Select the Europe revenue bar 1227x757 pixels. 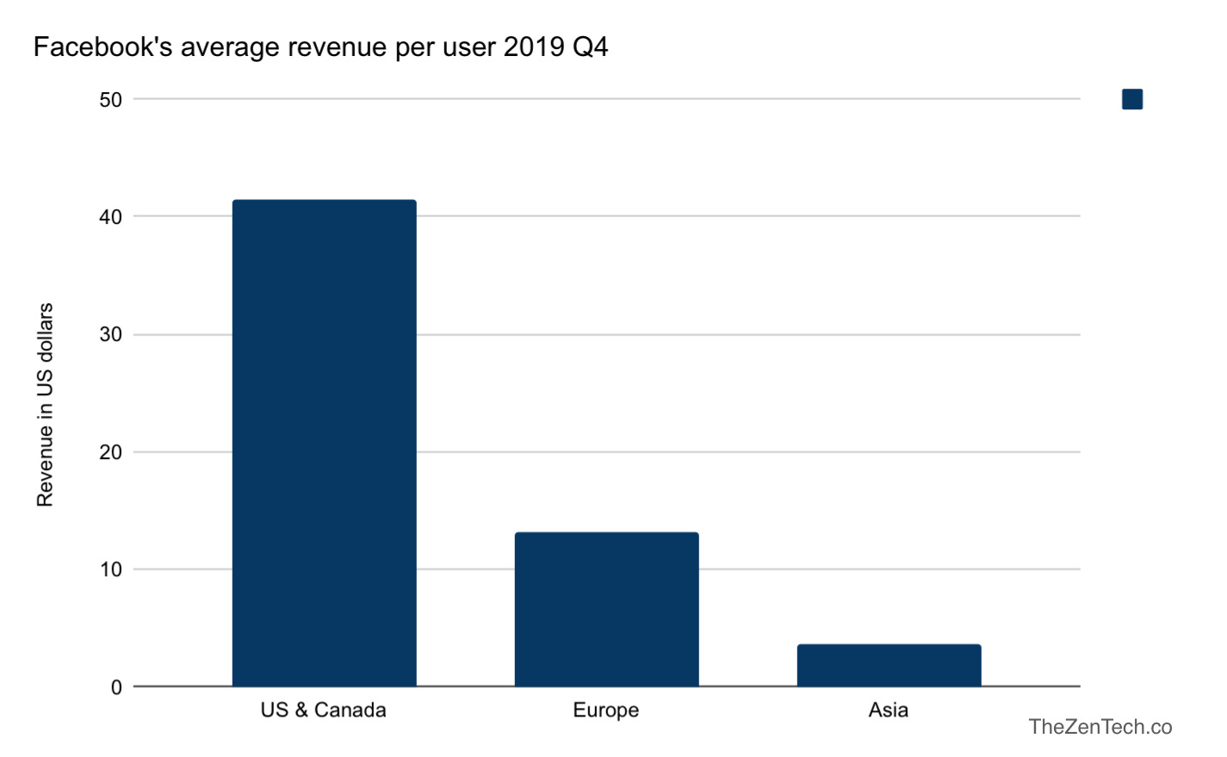point(607,609)
